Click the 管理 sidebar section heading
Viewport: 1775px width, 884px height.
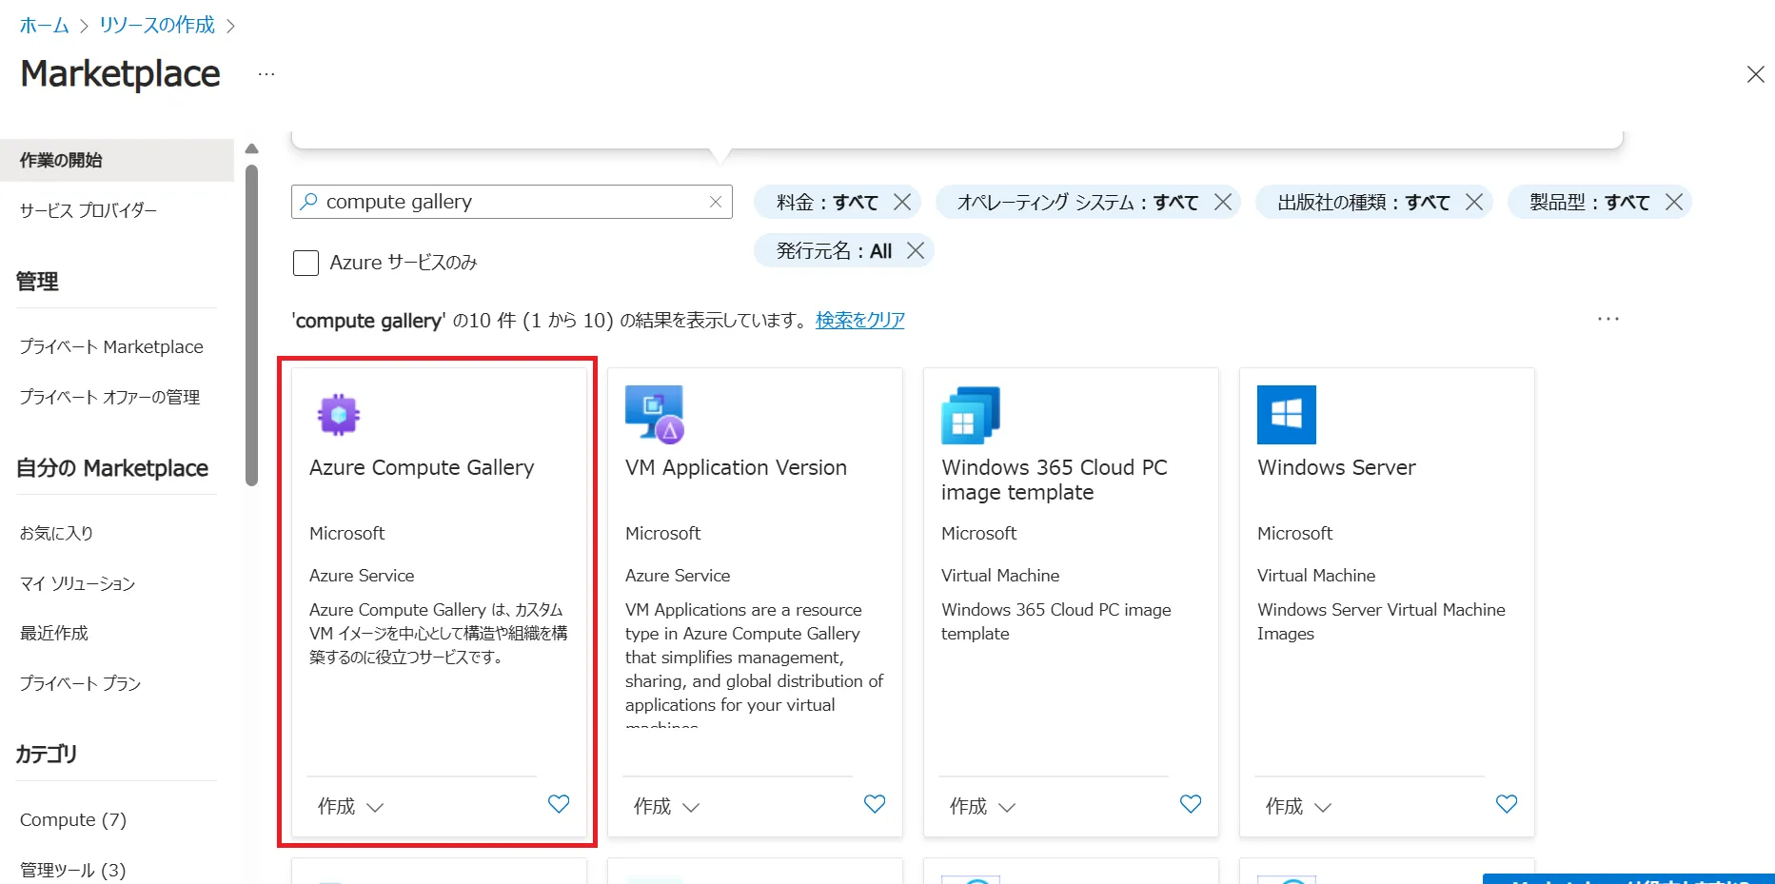pyautogui.click(x=37, y=281)
